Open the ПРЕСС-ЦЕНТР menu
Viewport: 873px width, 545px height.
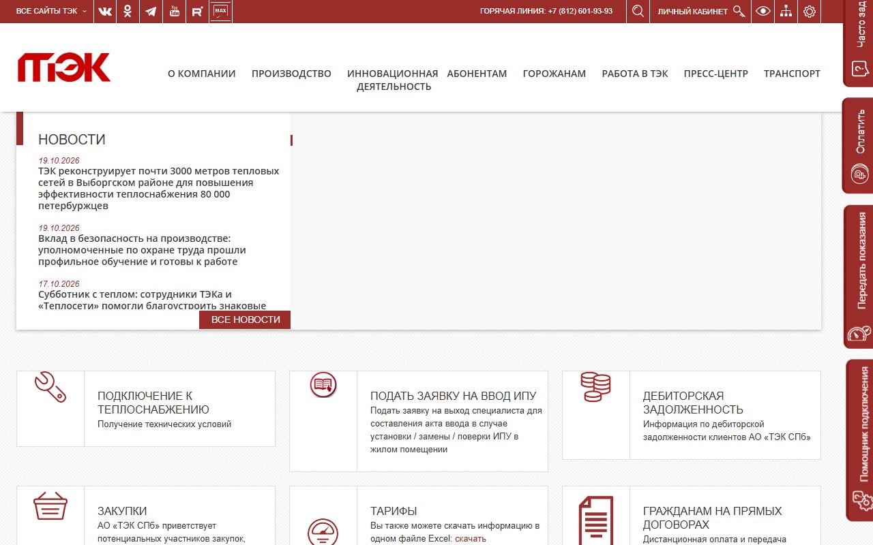coord(716,74)
